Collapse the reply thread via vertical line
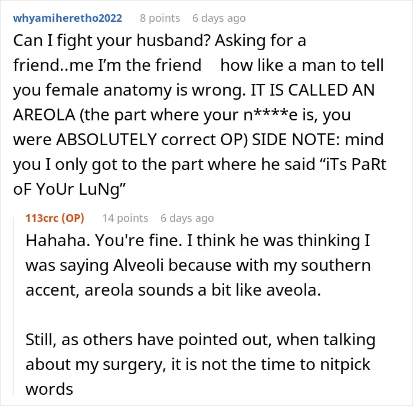The image size is (413, 406). (x=14, y=306)
